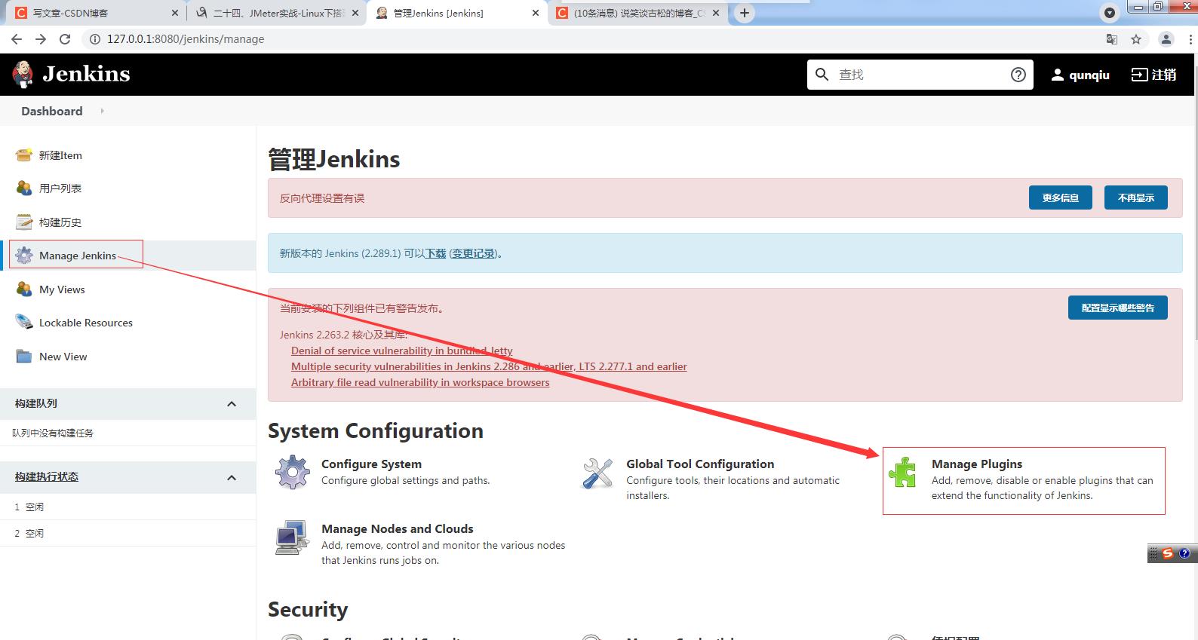Open Multiple security vulnerabilities link
The height and width of the screenshot is (640, 1198).
tap(489, 366)
